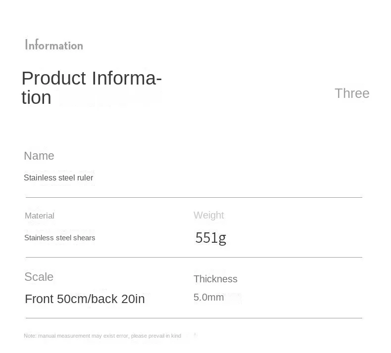Select Front 50cm/back 20in text
391x353 pixels.
click(x=85, y=299)
